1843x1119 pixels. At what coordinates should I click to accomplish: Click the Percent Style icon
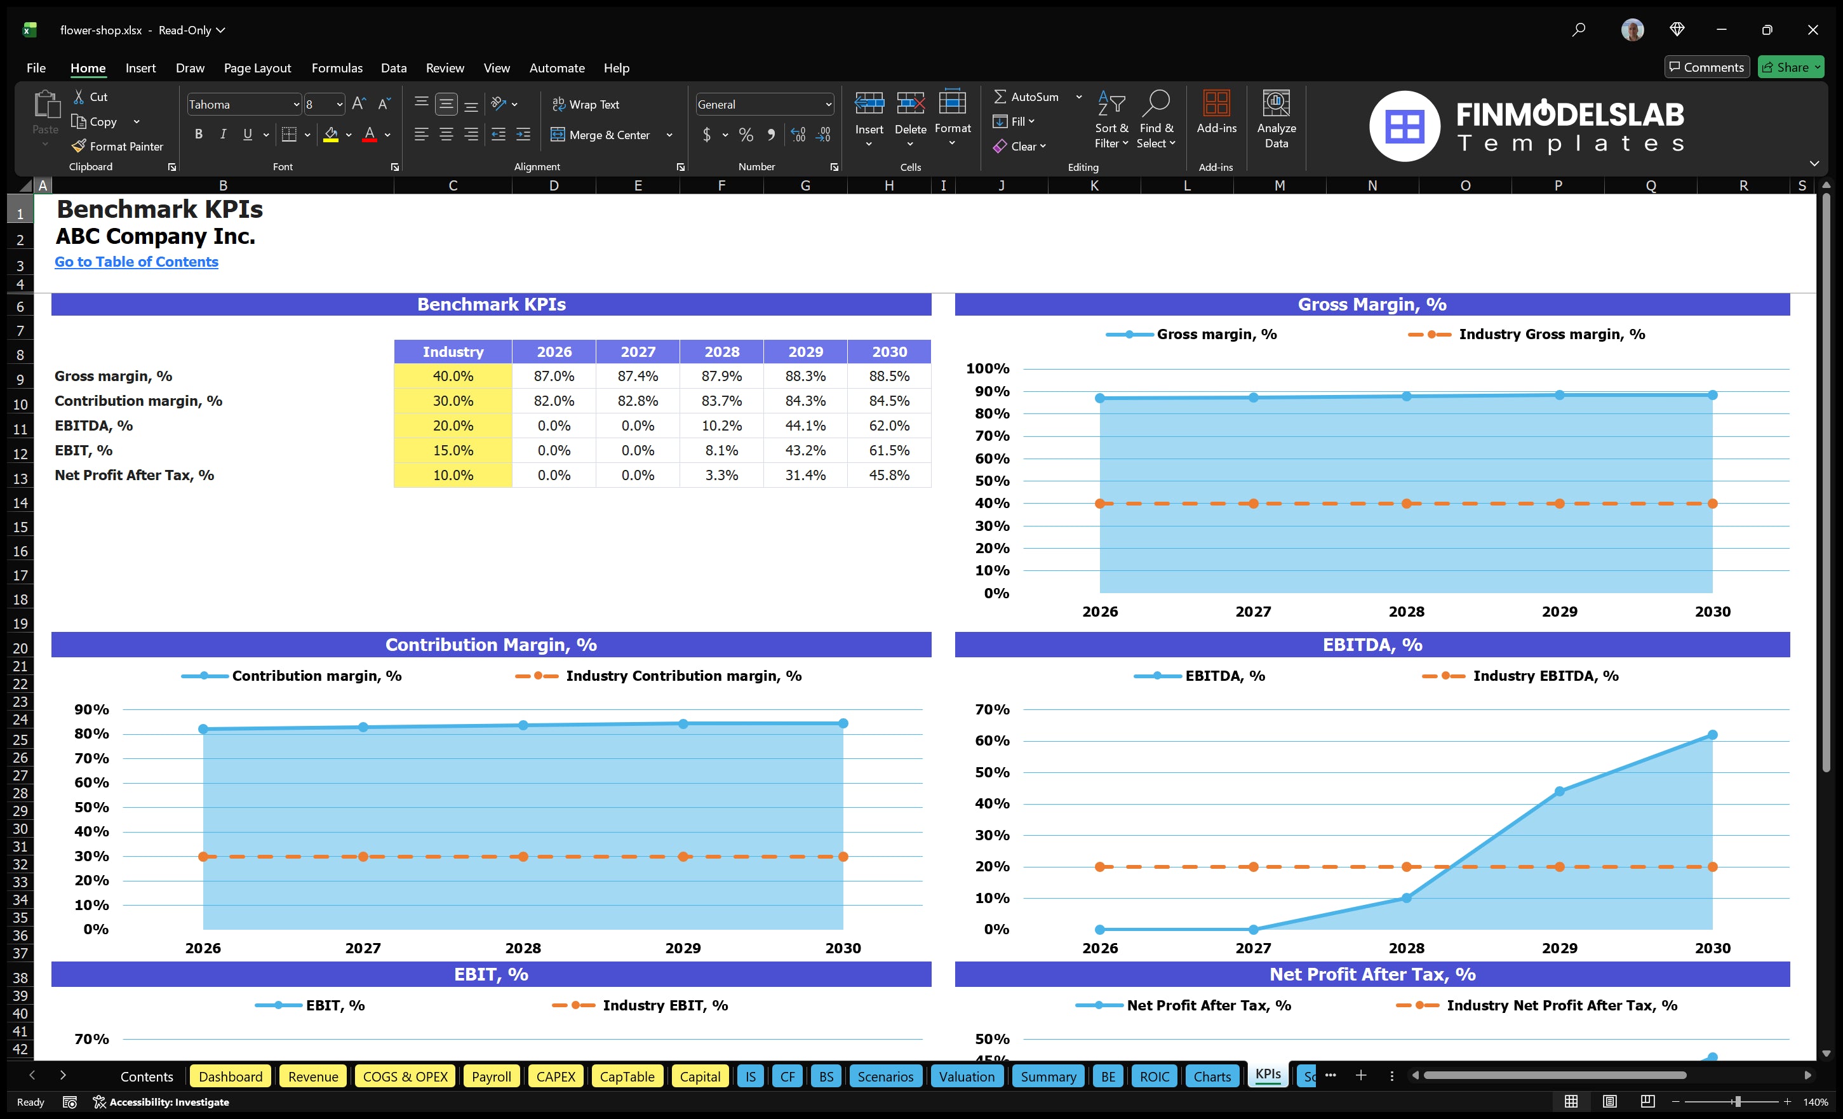pyautogui.click(x=746, y=135)
